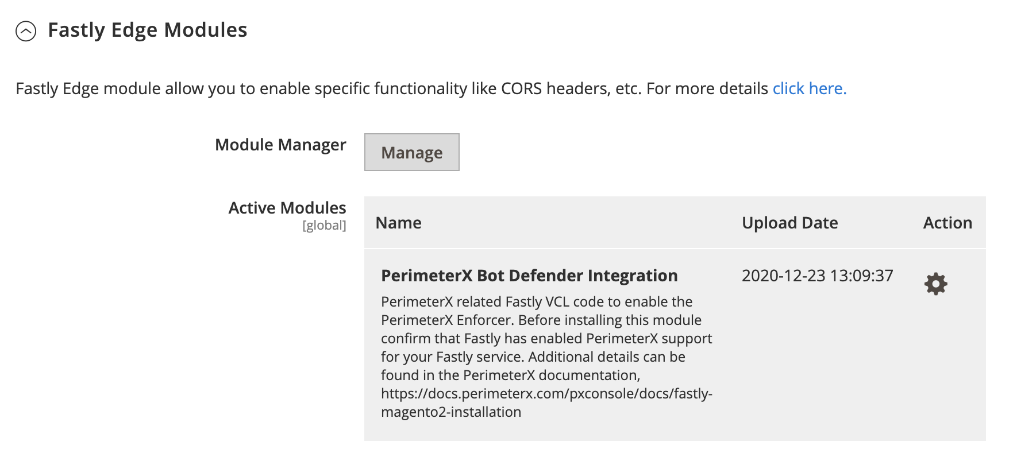Select the Action column header
1017x457 pixels.
pos(947,223)
